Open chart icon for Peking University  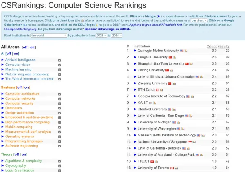[x=171, y=70]
